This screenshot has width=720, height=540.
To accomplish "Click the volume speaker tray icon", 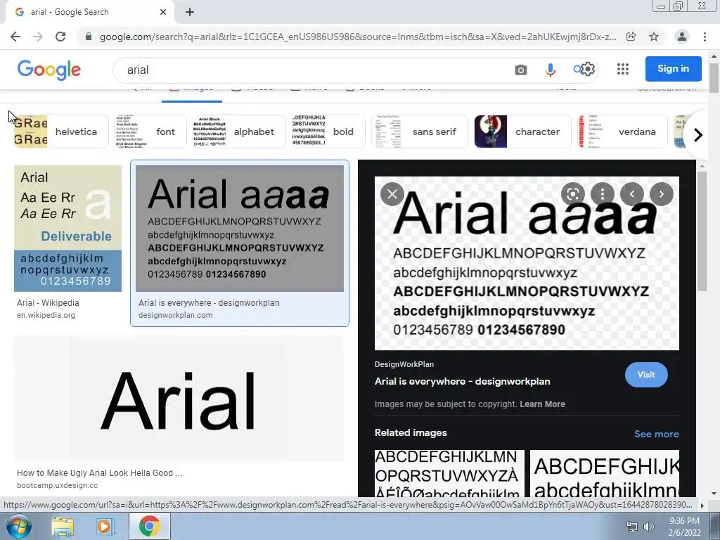I will tap(648, 527).
